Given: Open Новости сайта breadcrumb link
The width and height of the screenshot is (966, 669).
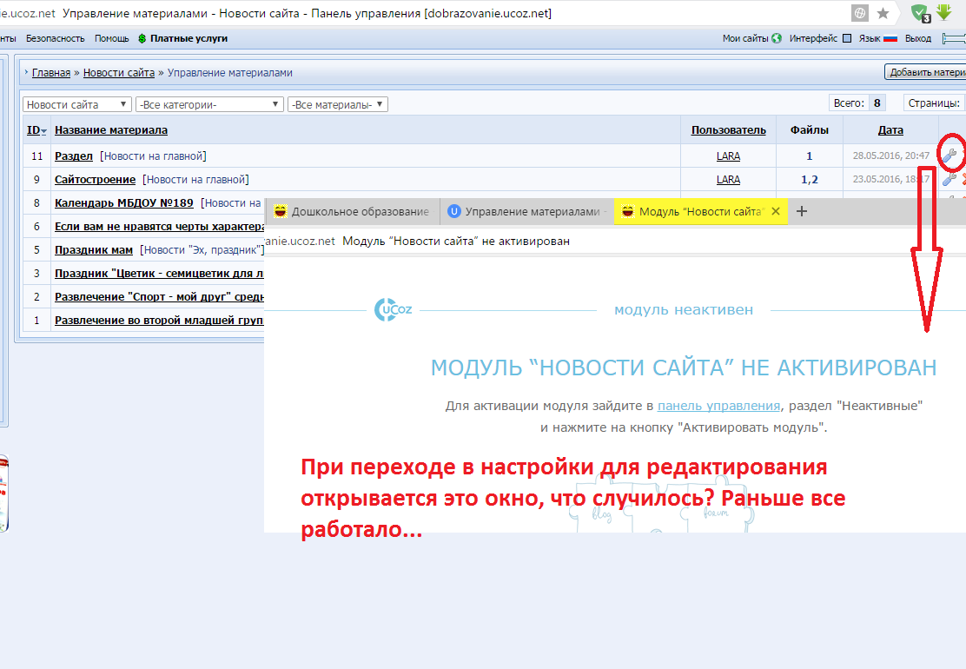Looking at the screenshot, I should click(x=119, y=73).
